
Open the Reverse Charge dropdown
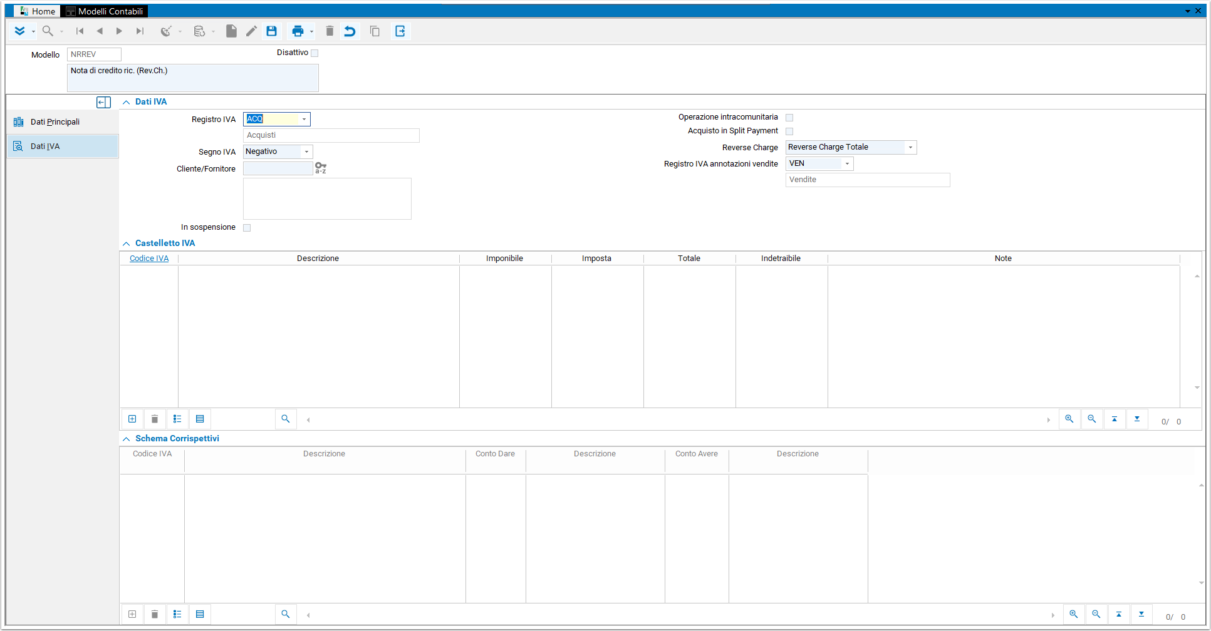[x=910, y=147]
